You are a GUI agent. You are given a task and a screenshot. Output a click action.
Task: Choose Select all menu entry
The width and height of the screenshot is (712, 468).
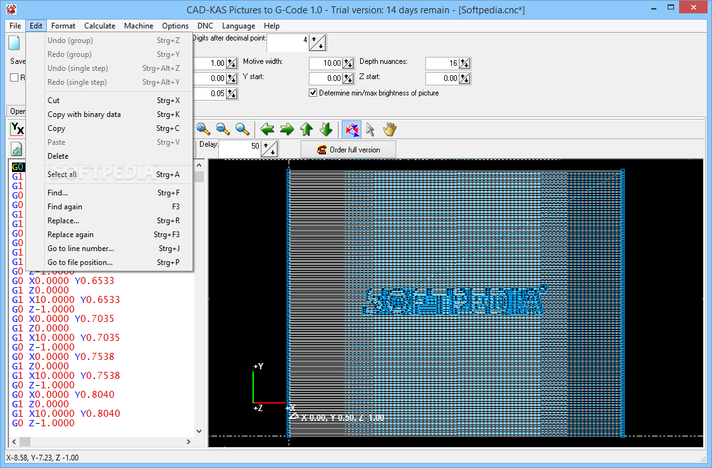tap(109, 175)
